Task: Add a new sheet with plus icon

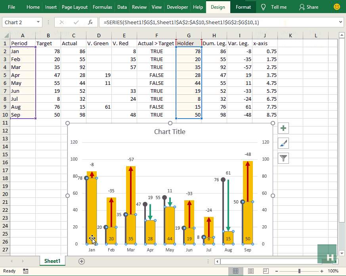Action: tap(82, 261)
